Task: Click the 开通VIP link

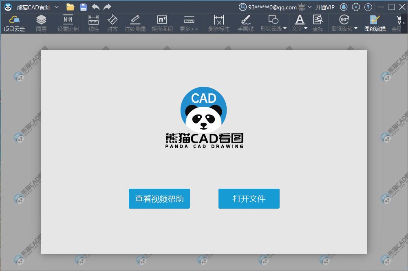Action: (325, 7)
